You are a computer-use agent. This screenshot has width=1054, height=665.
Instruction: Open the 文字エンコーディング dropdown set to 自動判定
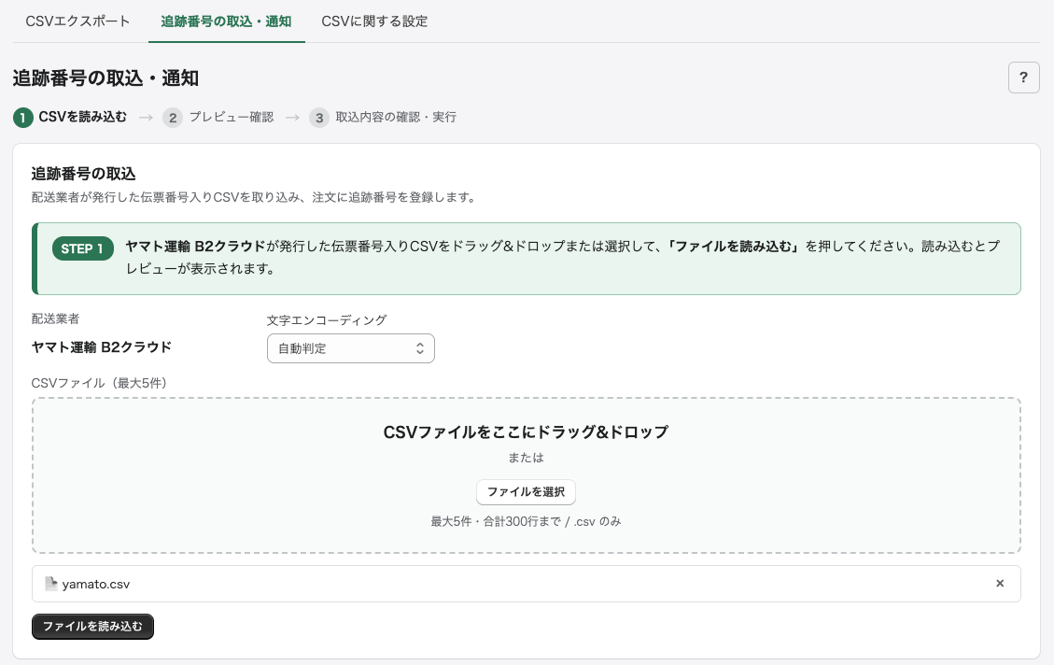(x=351, y=348)
